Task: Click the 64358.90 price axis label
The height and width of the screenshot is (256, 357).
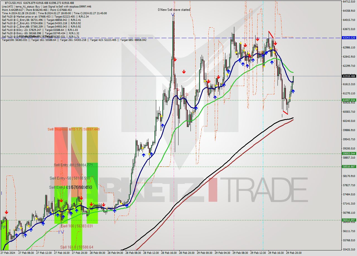Action: tap(349, 11)
